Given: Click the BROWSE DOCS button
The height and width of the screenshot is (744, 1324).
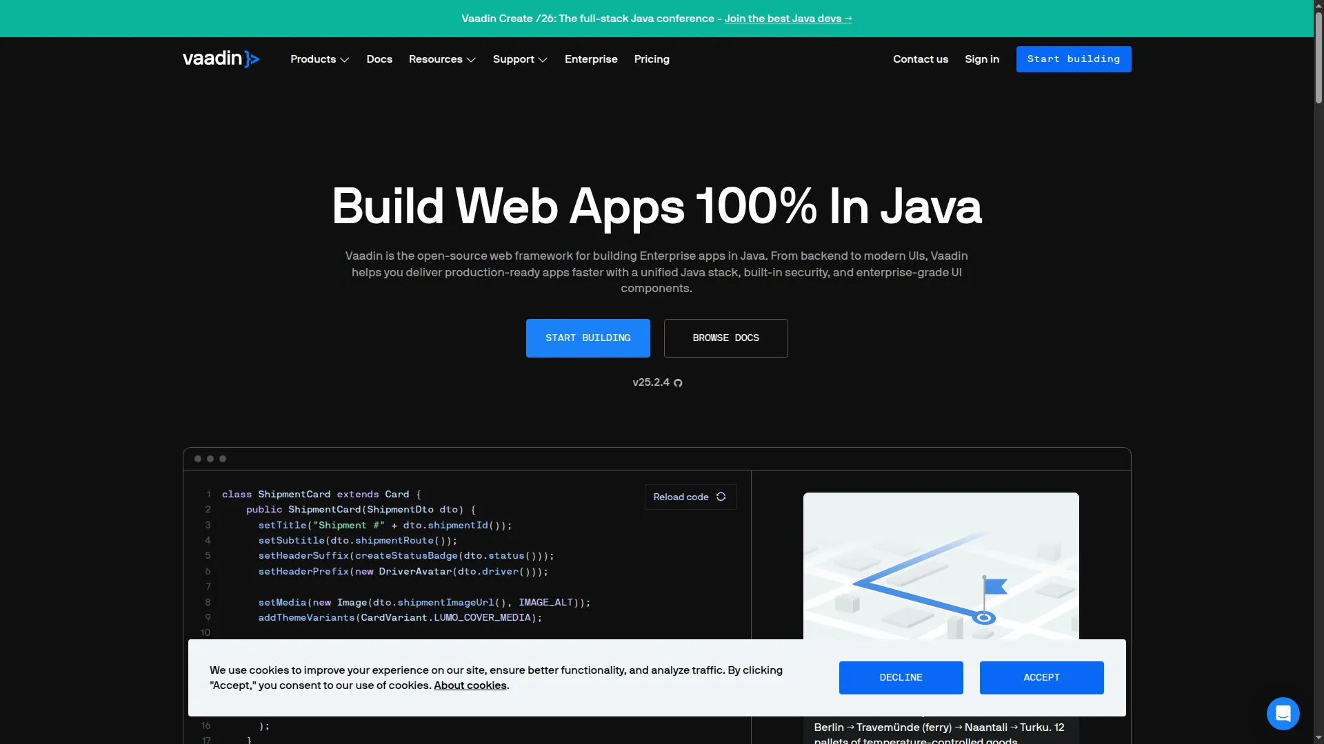Looking at the screenshot, I should point(726,338).
